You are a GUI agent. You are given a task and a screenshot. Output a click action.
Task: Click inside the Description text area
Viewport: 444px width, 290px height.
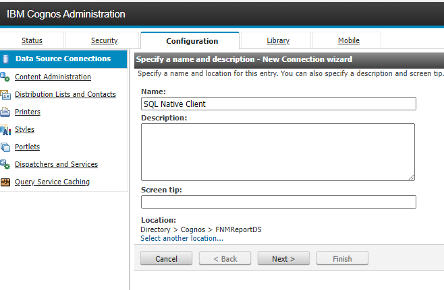pyautogui.click(x=278, y=152)
